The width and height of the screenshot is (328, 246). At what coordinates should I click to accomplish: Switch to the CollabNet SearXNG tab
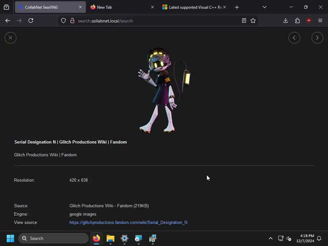coord(50,7)
